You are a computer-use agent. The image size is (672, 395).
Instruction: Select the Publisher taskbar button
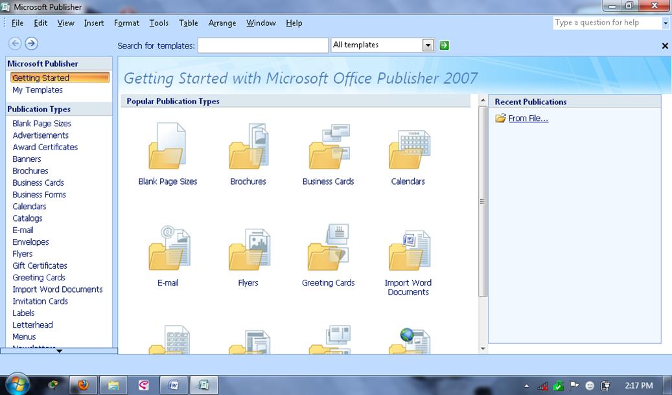tap(204, 385)
